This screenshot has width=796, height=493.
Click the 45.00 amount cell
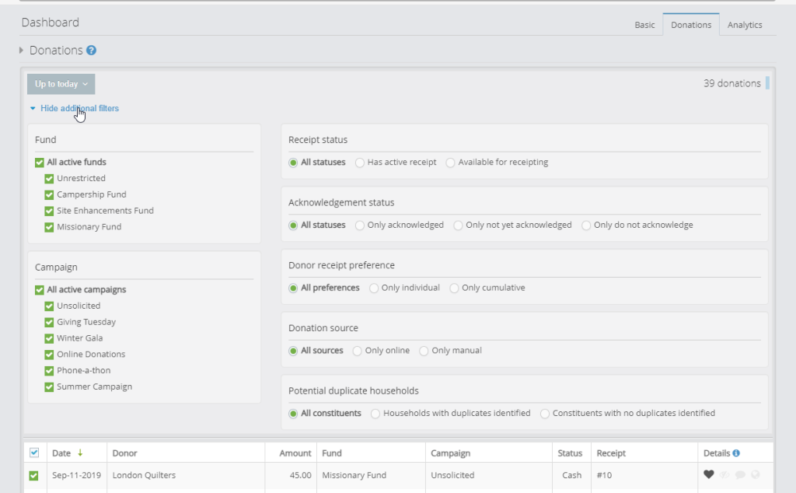pos(301,475)
